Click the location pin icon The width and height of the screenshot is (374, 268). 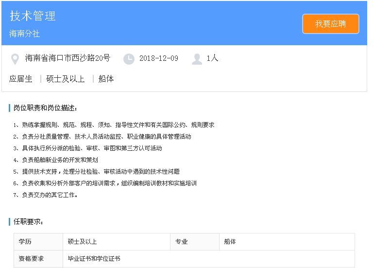tap(15, 59)
